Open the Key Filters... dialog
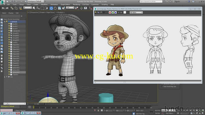205x115 pixels. pyautogui.click(x=170, y=113)
